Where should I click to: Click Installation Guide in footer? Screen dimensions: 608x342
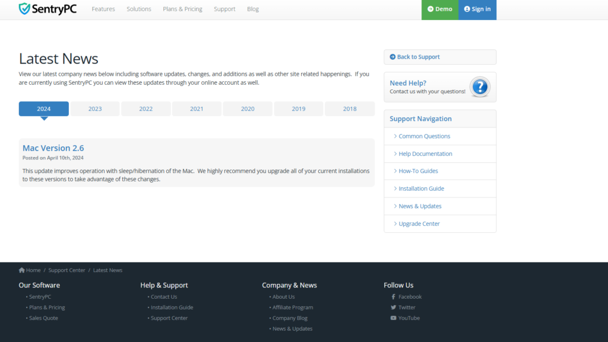click(172, 307)
